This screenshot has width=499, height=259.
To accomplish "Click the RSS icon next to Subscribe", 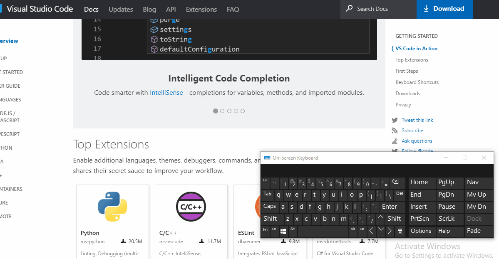I will (394, 130).
